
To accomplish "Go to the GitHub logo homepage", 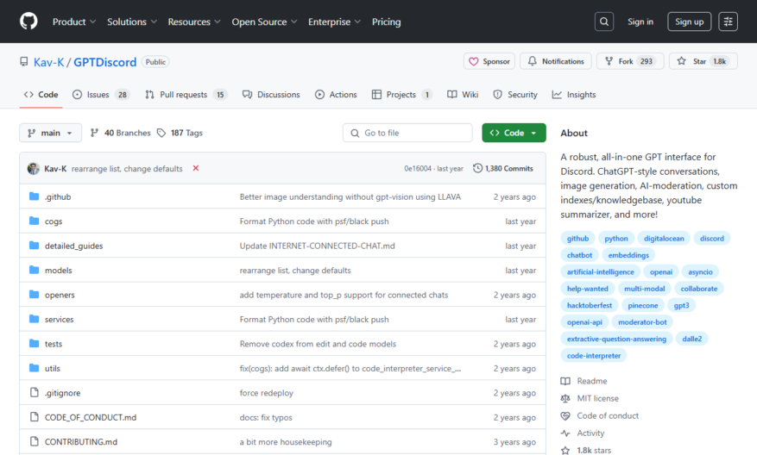I will pos(28,22).
